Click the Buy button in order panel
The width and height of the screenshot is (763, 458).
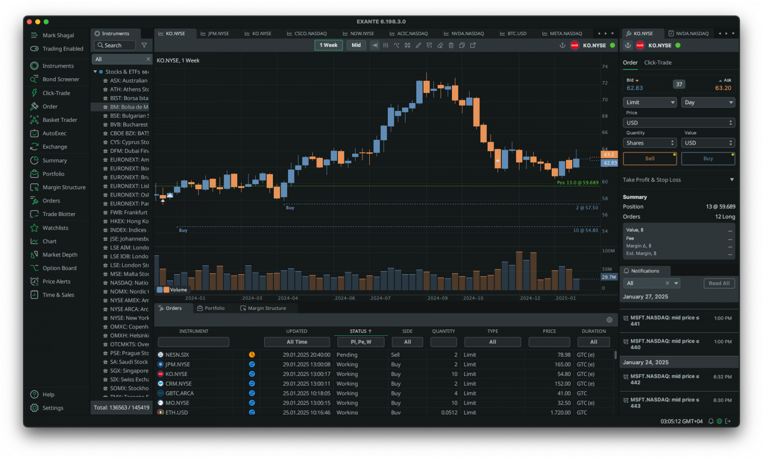click(x=708, y=158)
